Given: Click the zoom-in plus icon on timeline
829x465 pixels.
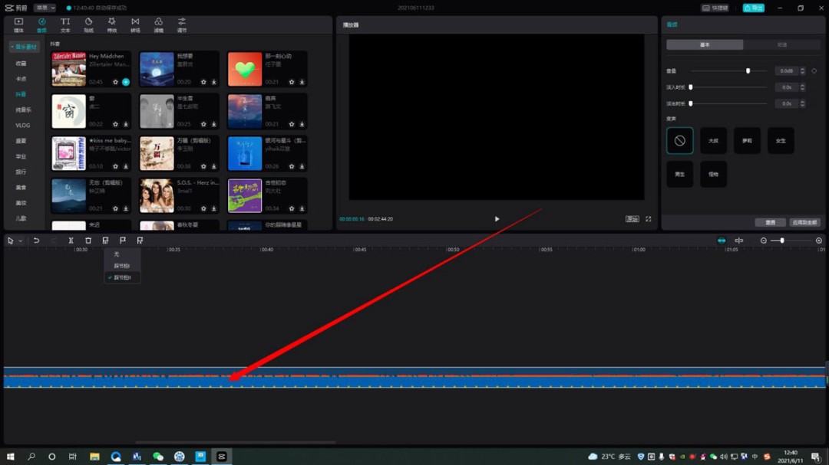Looking at the screenshot, I should [819, 241].
